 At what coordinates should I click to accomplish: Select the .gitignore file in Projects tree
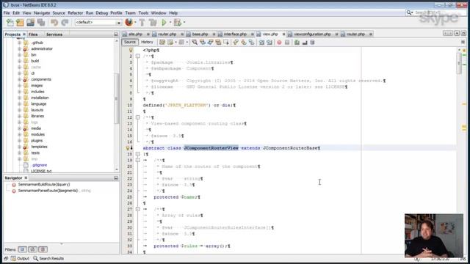(x=39, y=165)
